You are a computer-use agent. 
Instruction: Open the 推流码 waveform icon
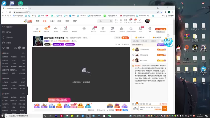(56, 29)
